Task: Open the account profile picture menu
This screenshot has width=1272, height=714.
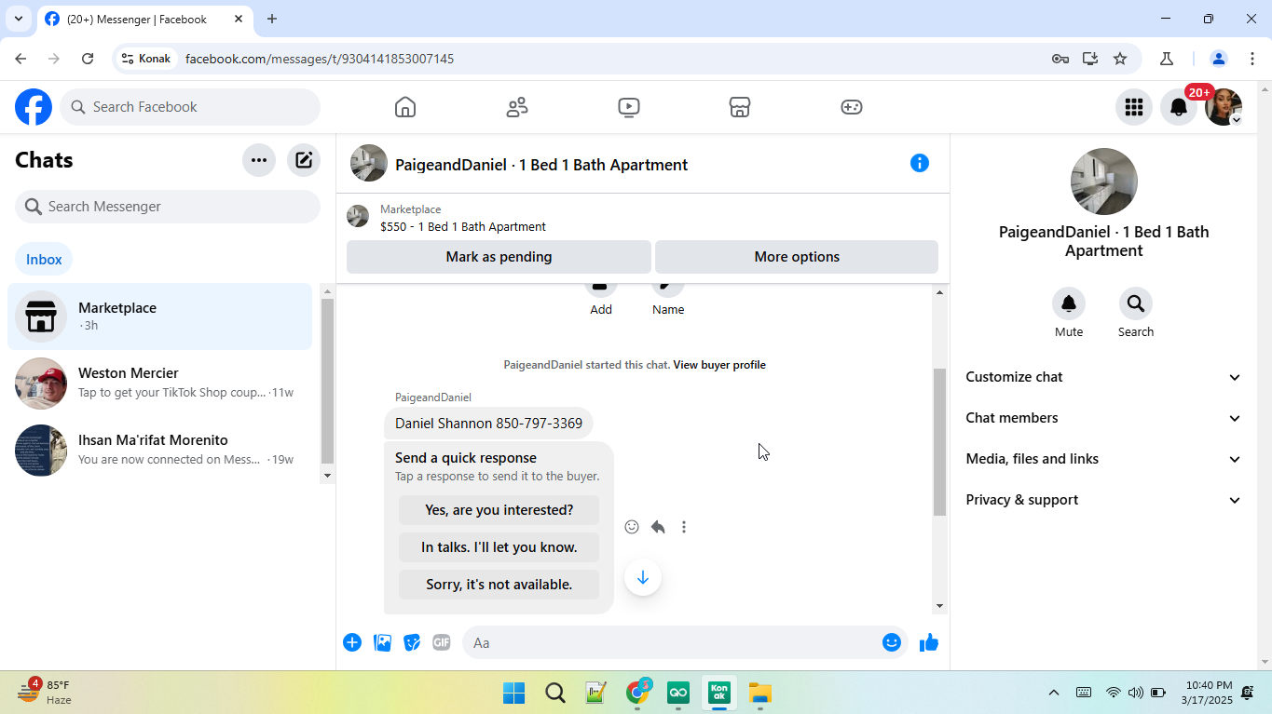Action: [1224, 107]
